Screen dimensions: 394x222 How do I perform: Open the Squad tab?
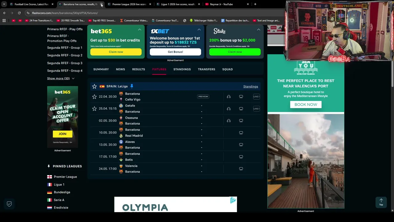click(x=227, y=69)
